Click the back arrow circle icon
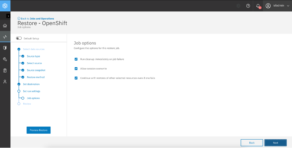The width and height of the screenshot is (292, 148). pos(19,18)
